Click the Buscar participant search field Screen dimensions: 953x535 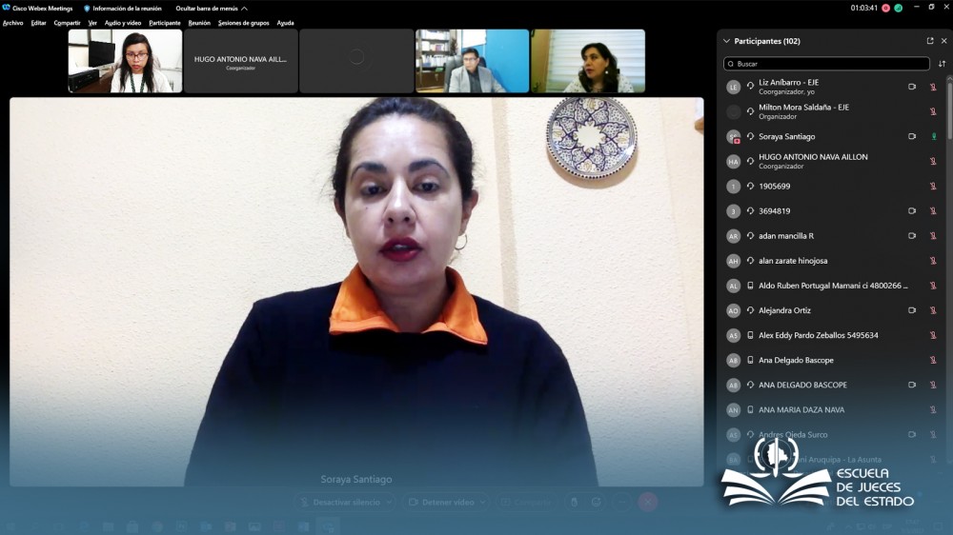(827, 64)
